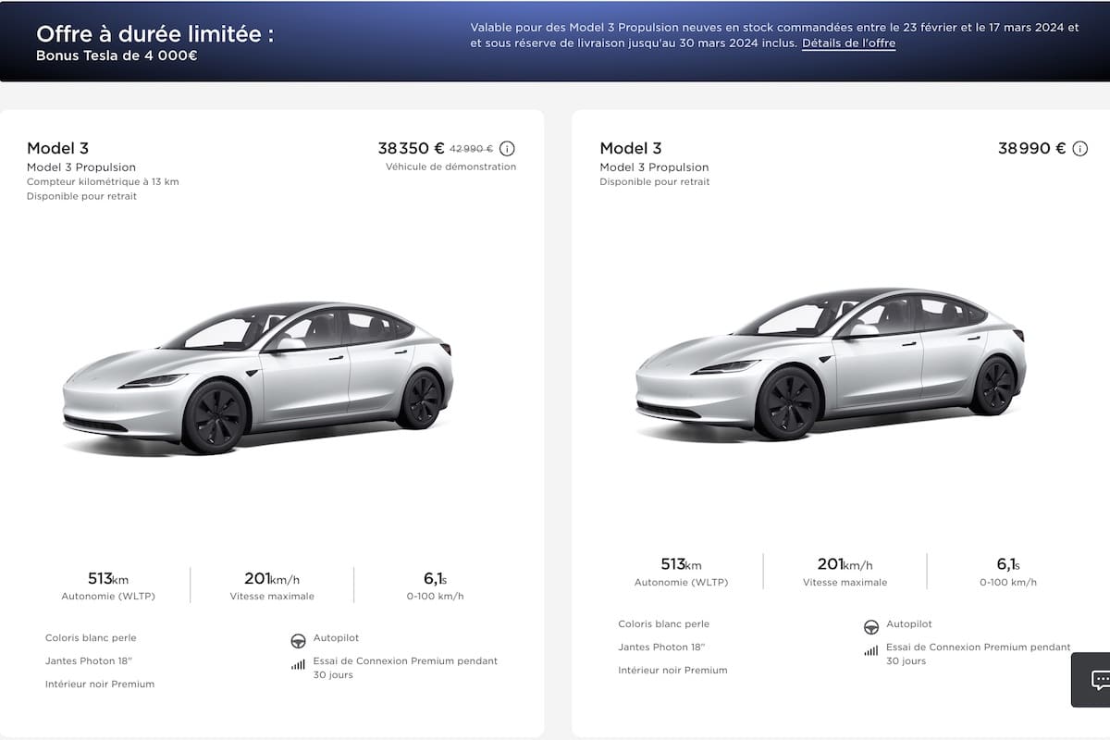Click the "Véhicule de démonstration" label
The height and width of the screenshot is (740, 1110).
click(x=450, y=167)
